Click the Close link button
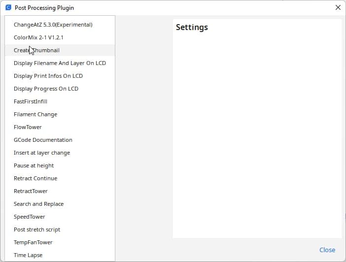This screenshot has width=346, height=262. (x=327, y=250)
